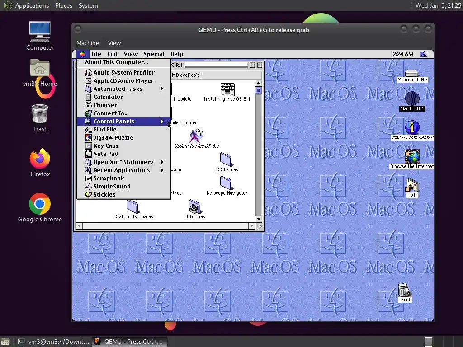Click the rainbow Apple menu icon

[82, 54]
